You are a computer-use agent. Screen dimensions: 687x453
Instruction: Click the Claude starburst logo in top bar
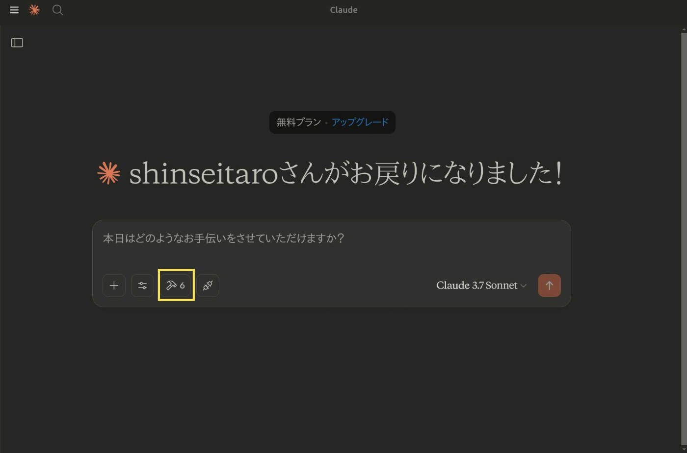pyautogui.click(x=34, y=10)
